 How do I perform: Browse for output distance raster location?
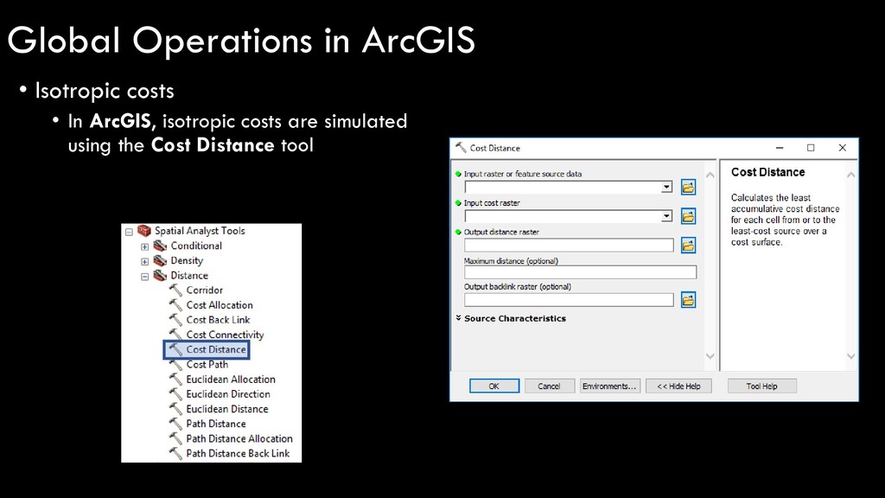point(688,245)
